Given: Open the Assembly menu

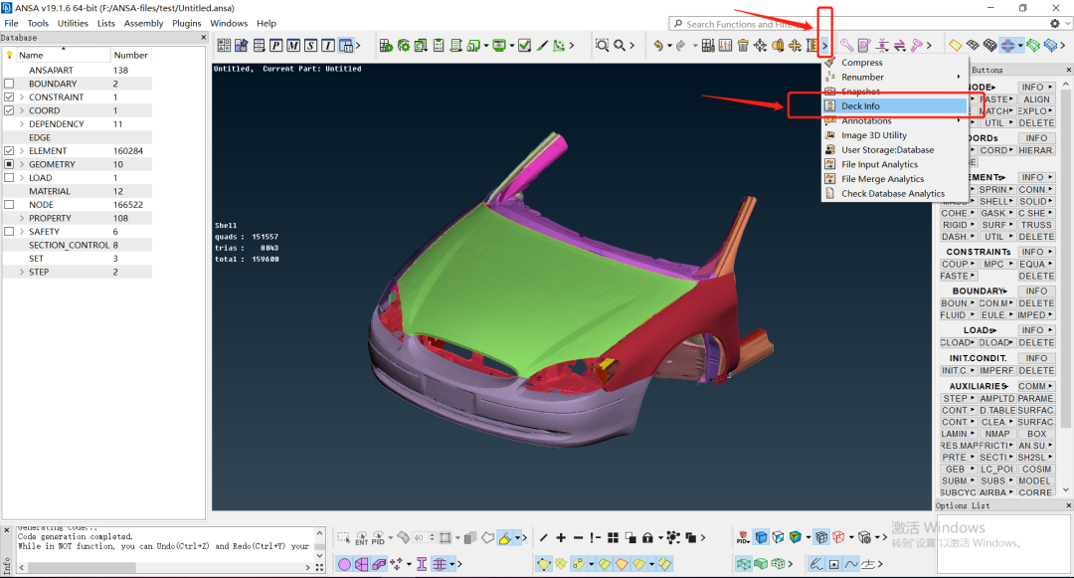Looking at the screenshot, I should pyautogui.click(x=143, y=23).
